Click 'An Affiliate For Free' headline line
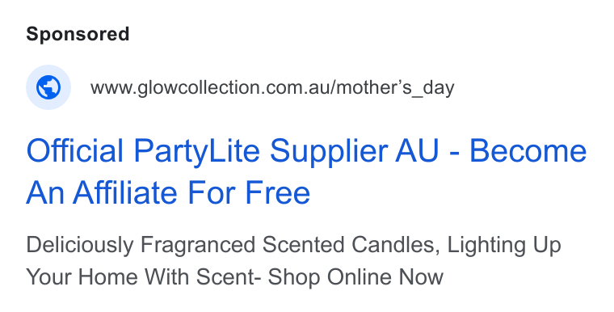 pos(168,192)
